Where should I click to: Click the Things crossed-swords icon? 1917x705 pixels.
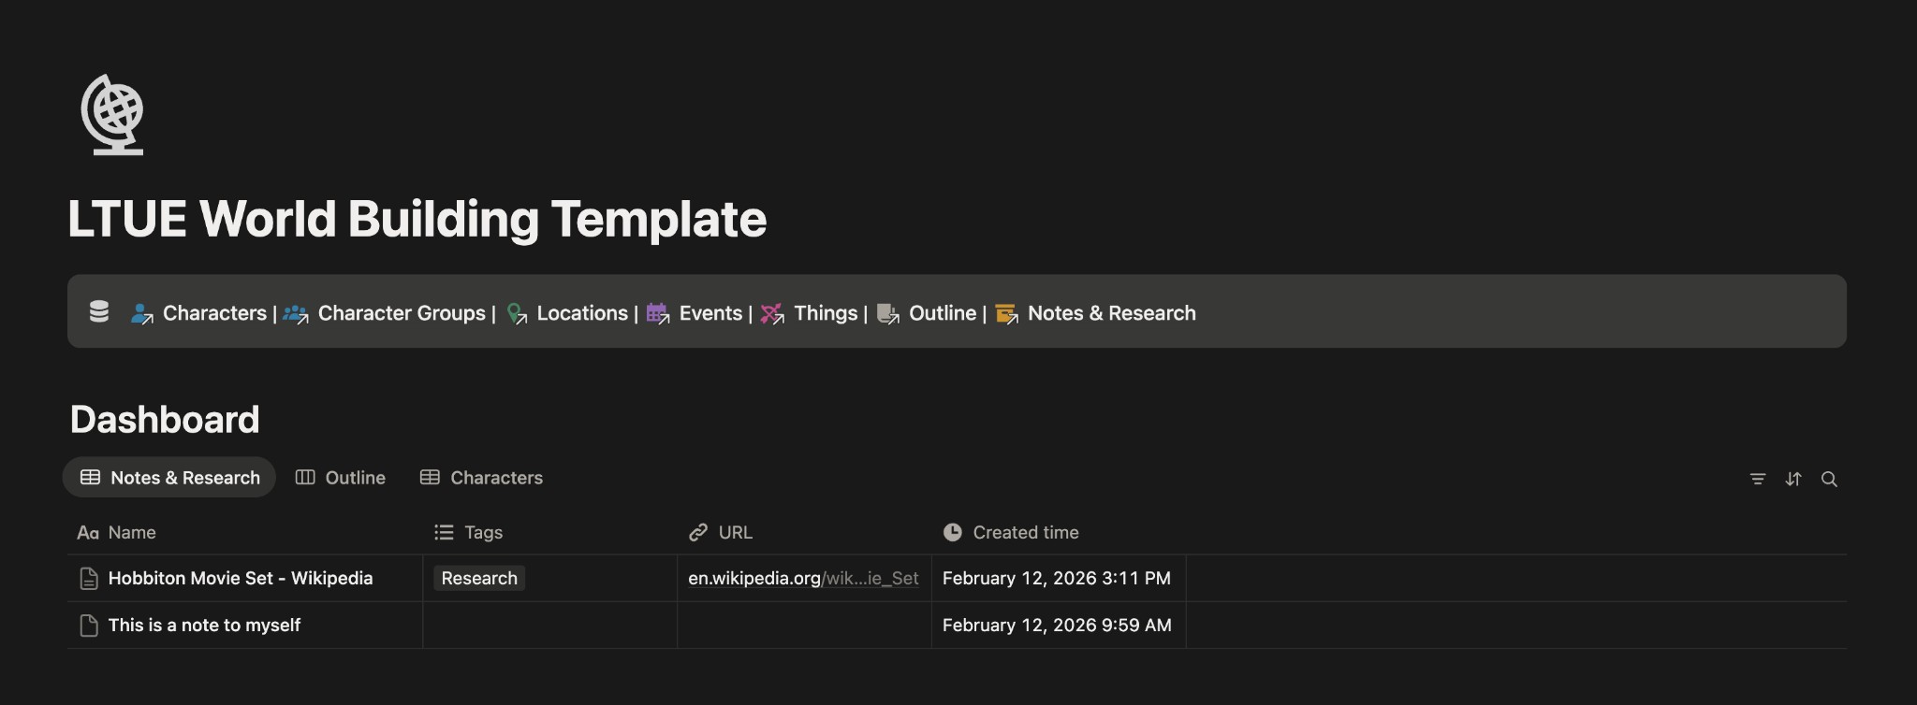[772, 314]
